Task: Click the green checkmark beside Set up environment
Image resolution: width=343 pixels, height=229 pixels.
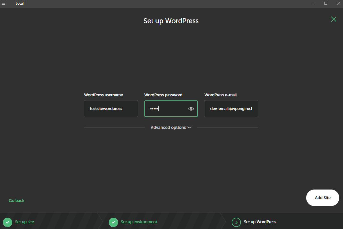Action: pyautogui.click(x=113, y=222)
